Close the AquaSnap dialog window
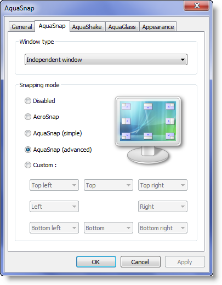 (x=197, y=6)
